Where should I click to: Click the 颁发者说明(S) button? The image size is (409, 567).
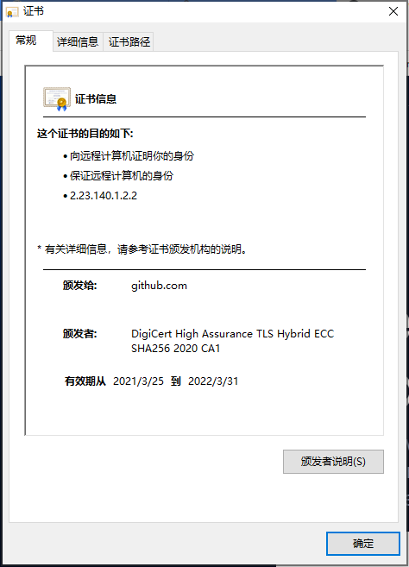click(x=333, y=462)
